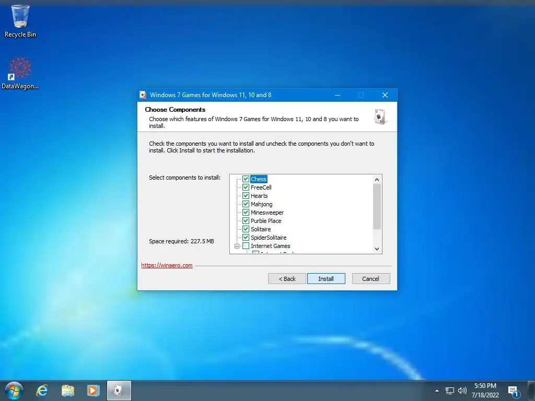Screen dimensions: 535x401
Task: Select the FreeCell label in list
Action: click(261, 187)
